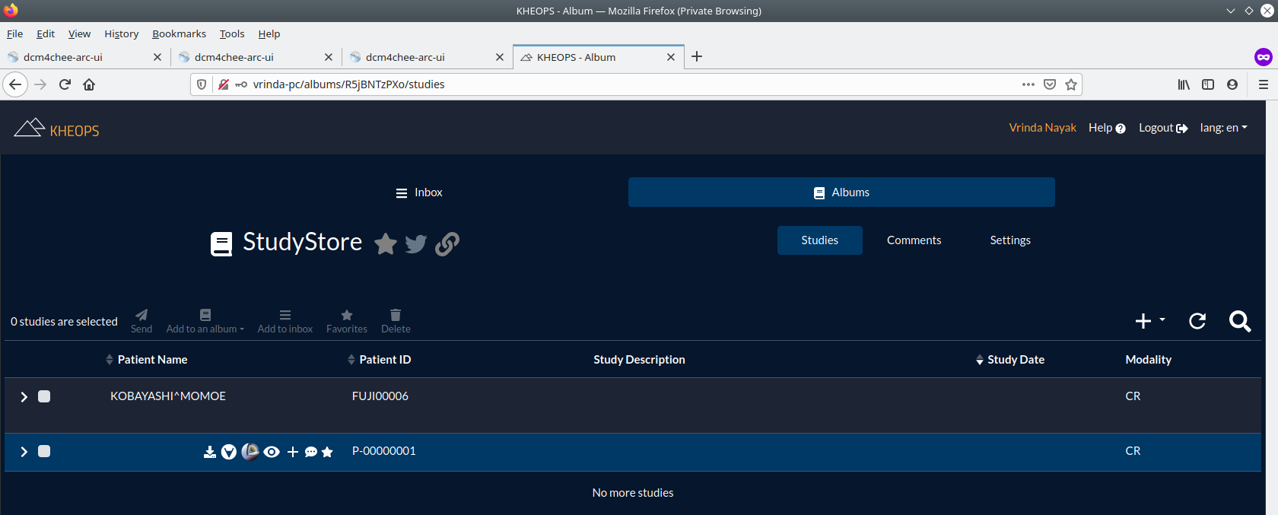Open Albums section

pyautogui.click(x=841, y=192)
